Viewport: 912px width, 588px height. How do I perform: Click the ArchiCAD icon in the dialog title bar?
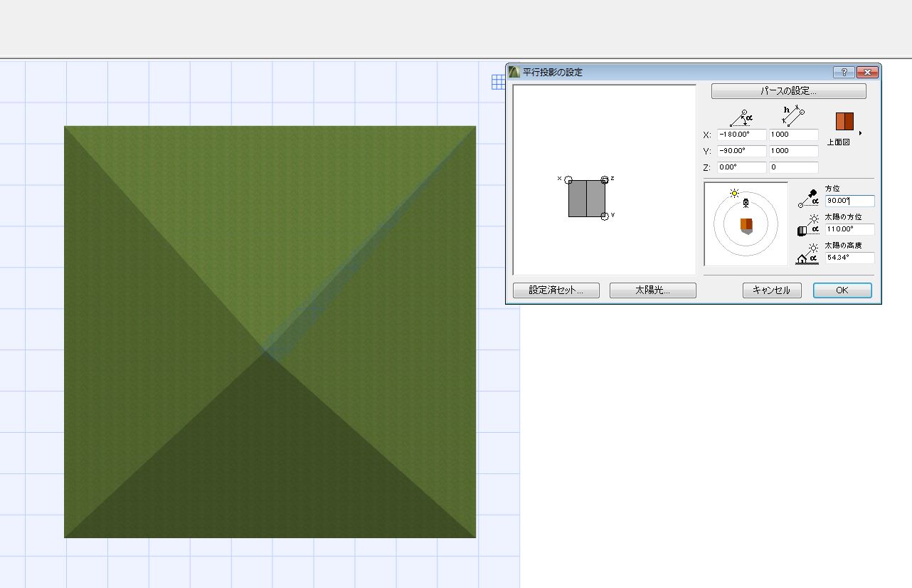point(514,72)
